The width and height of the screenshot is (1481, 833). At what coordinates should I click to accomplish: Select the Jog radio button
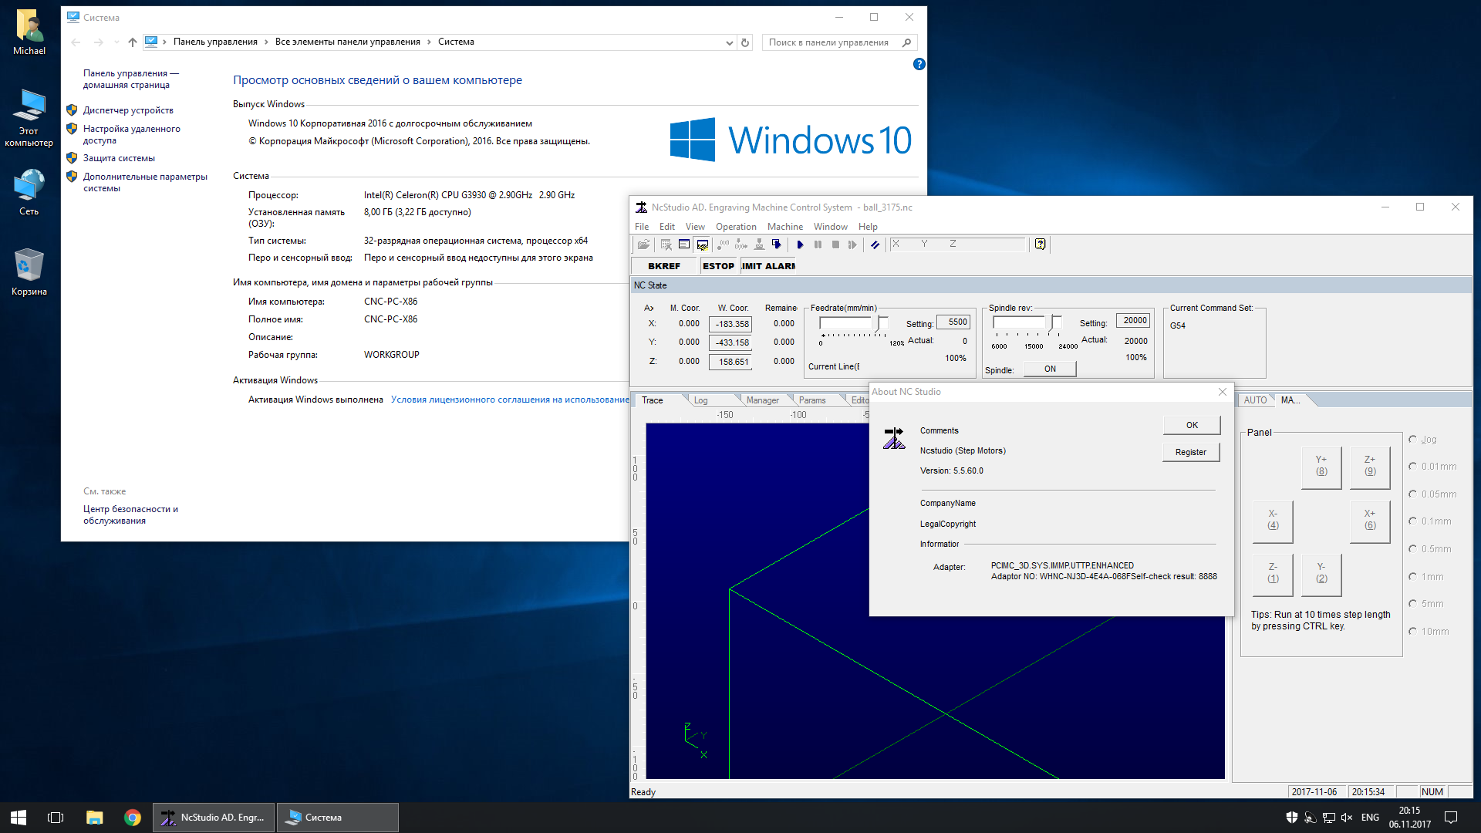(x=1413, y=440)
